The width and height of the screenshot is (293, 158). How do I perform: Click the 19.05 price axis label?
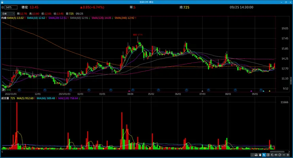[x=285, y=28]
